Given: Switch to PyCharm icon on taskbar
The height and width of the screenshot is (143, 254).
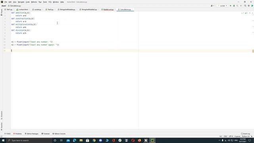Looking at the screenshot, I should pos(152,140).
